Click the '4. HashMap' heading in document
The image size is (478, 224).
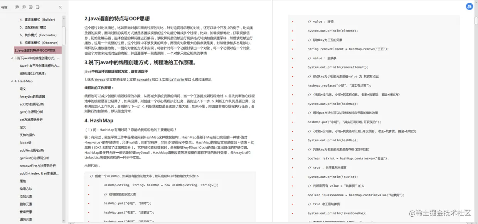tap(99, 120)
